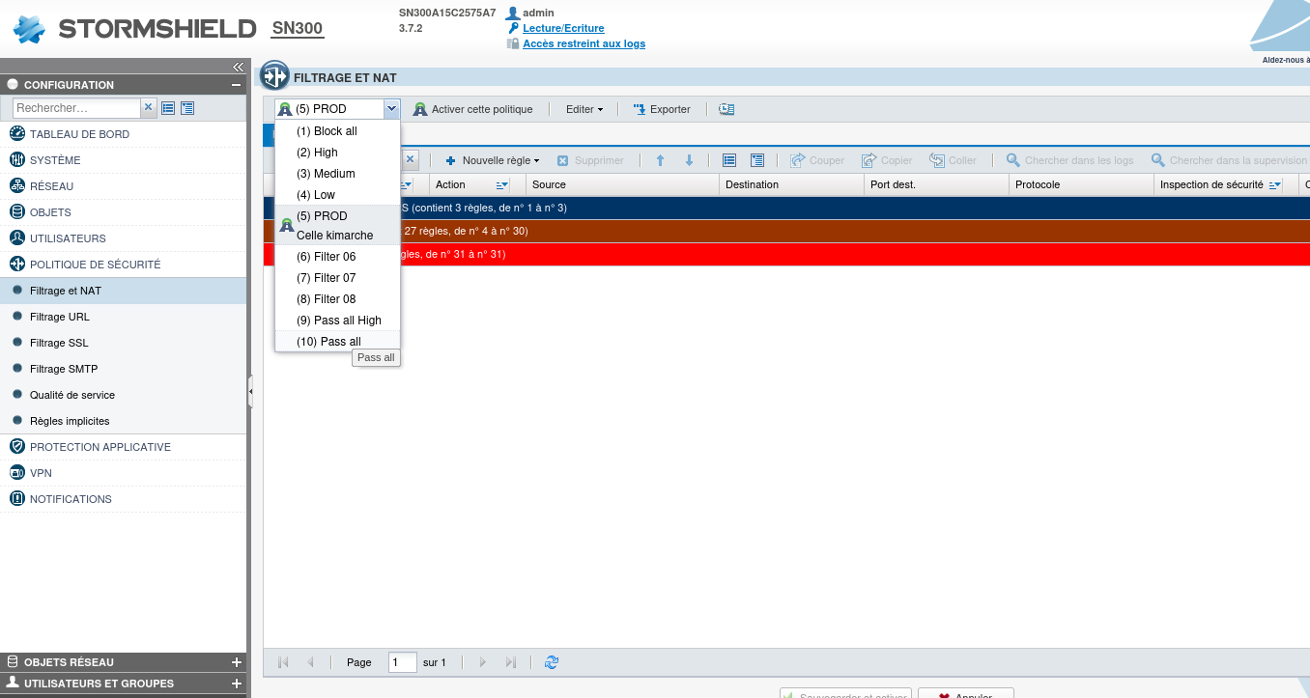Image resolution: width=1310 pixels, height=698 pixels.
Task: Click the collapse-all menus list icon
Action: pyautogui.click(x=168, y=108)
